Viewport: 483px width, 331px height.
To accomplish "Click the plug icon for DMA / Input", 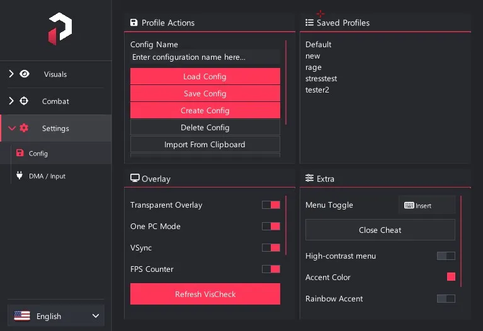I will click(20, 175).
